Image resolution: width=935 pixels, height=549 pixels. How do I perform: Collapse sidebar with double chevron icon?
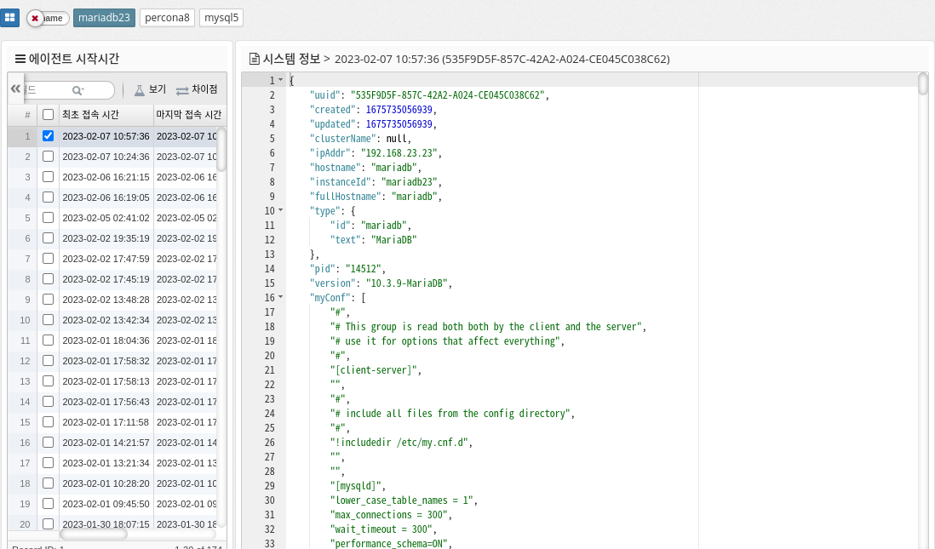point(15,89)
